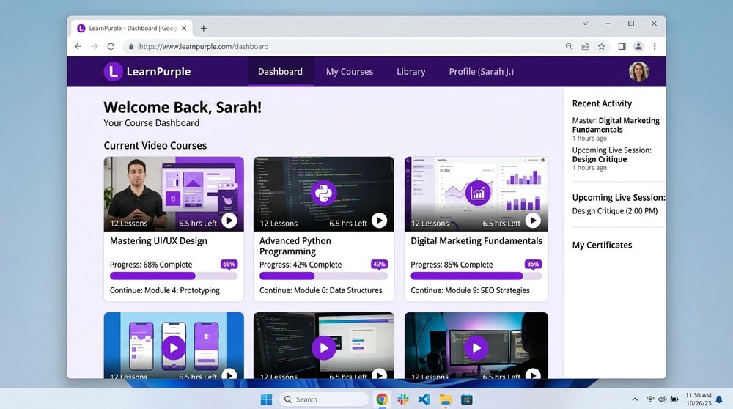This screenshot has height=409, width=733.
Task: Click the LearnPurple logo icon
Action: (x=113, y=72)
